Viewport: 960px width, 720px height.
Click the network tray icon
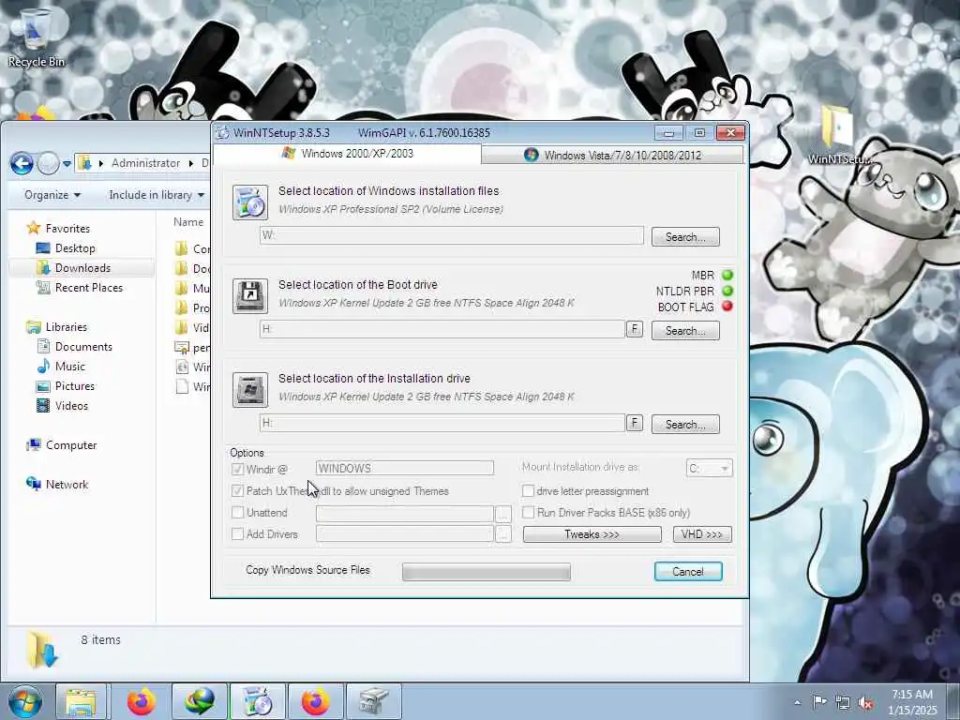[x=843, y=702]
